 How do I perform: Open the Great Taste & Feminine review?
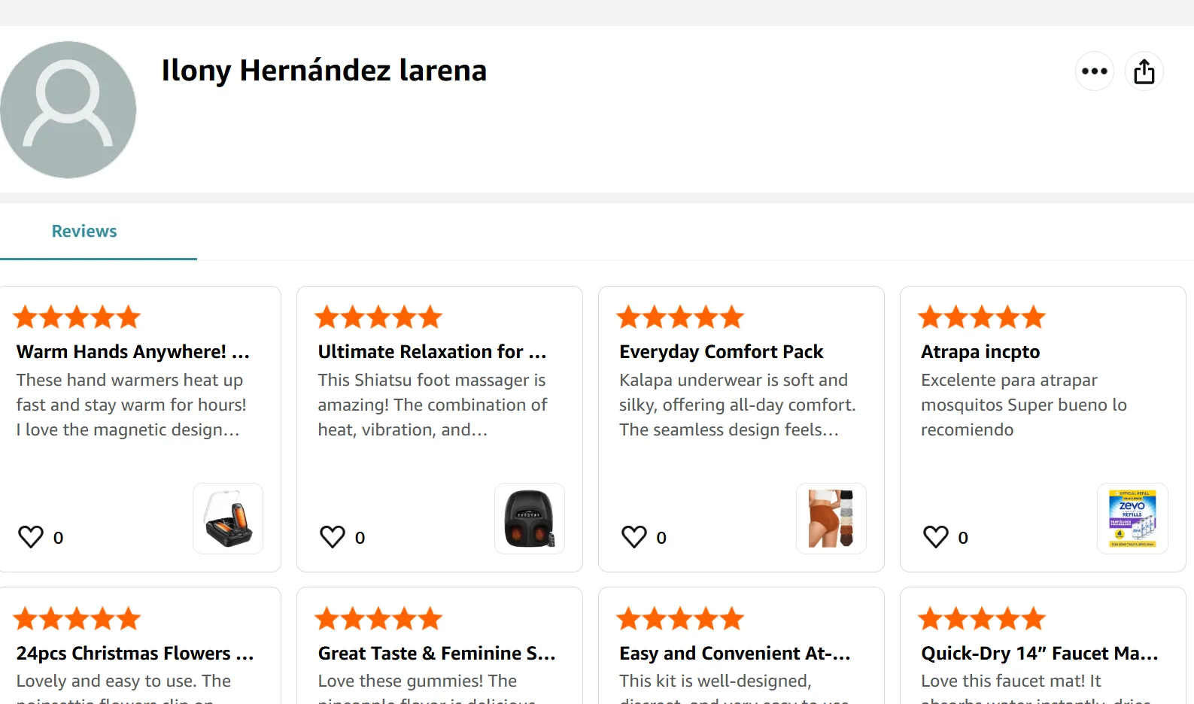pos(436,654)
